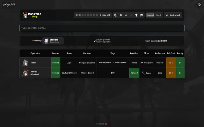Click the Penguin Logistics faction cell
204x127 pixels.
click(x=87, y=63)
